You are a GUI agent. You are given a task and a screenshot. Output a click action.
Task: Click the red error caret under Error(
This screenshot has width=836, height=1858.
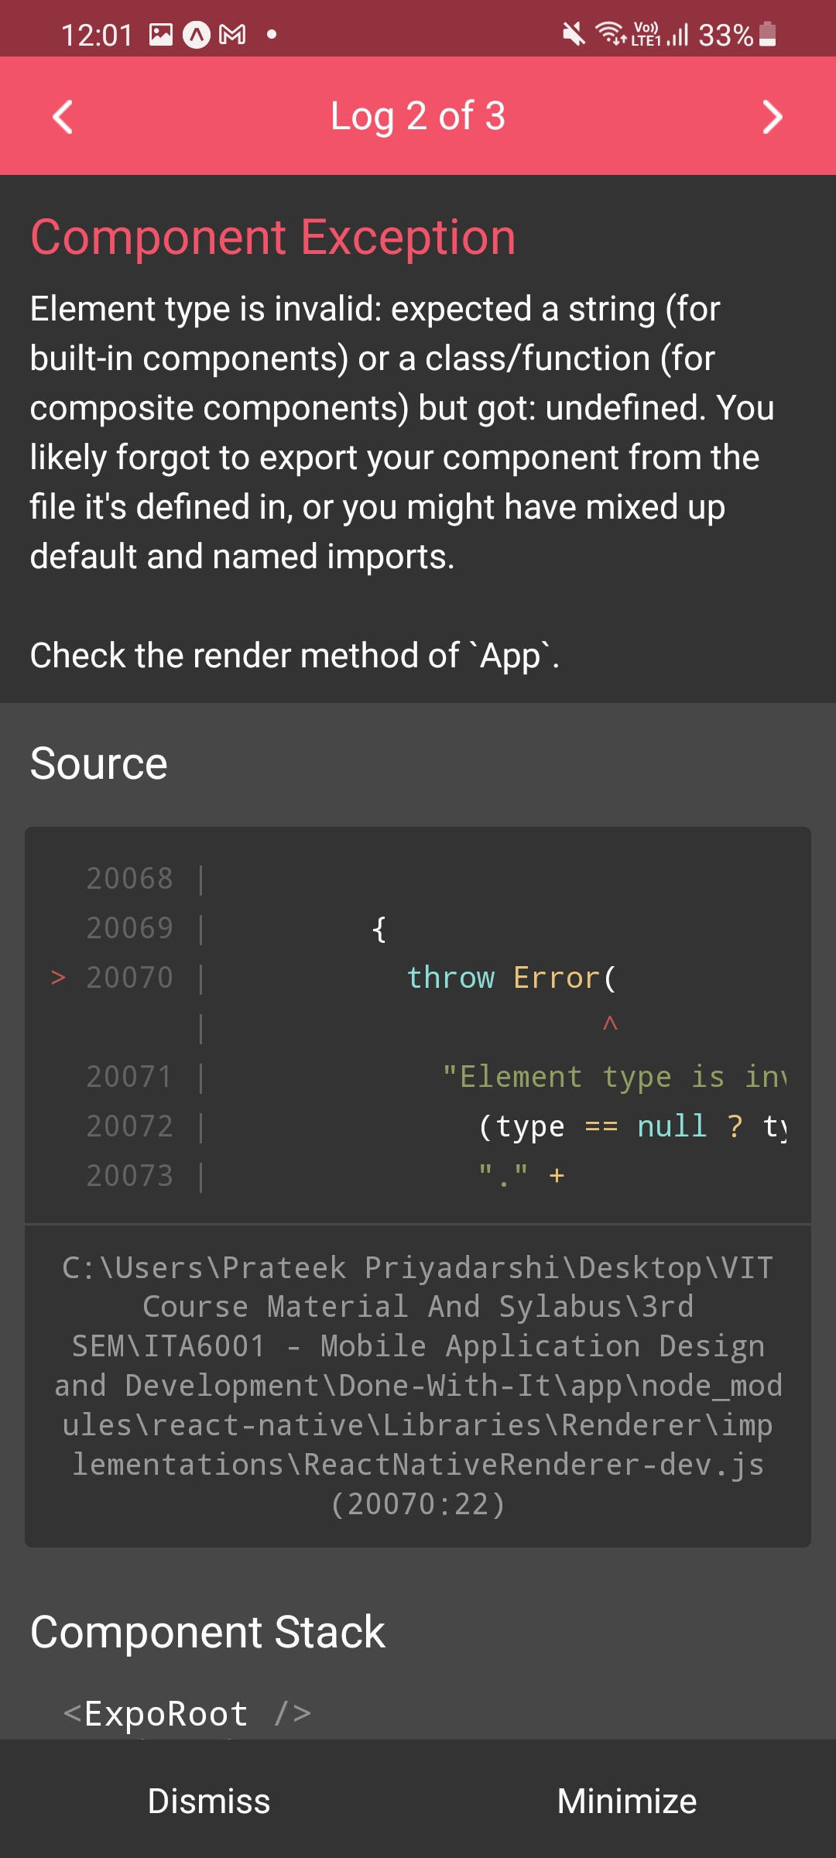pos(611,1026)
